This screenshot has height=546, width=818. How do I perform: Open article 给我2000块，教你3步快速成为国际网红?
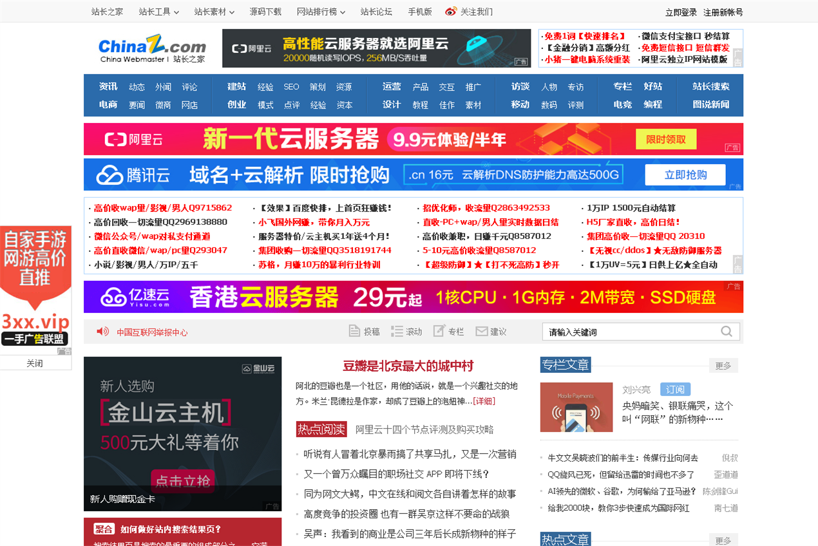coord(618,508)
